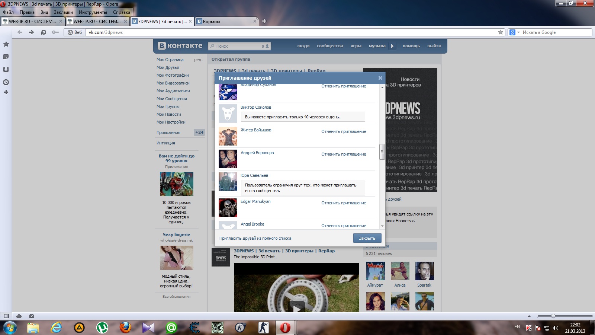
Task: Cancel invitation for Жигер Байышов
Action: coord(344,131)
